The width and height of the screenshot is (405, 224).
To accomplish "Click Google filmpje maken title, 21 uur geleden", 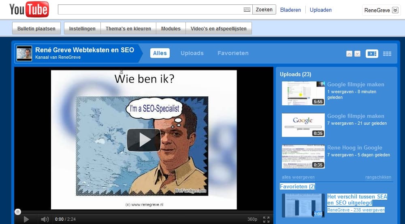I will point(356,116).
